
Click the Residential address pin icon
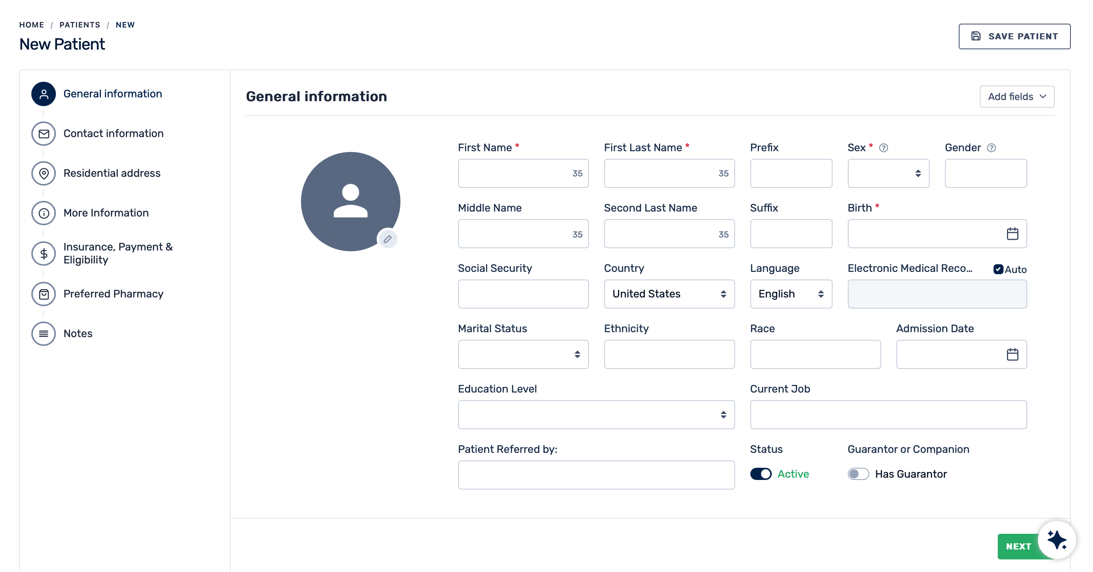pos(44,173)
